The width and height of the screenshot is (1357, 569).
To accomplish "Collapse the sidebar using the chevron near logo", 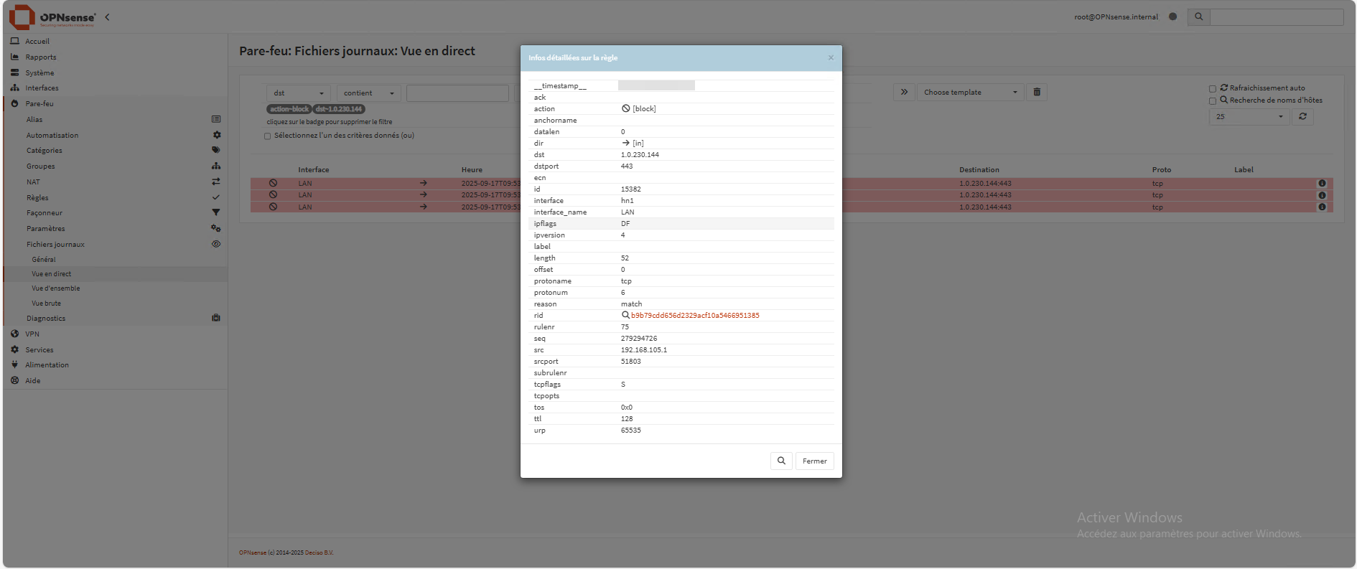I will point(107,17).
